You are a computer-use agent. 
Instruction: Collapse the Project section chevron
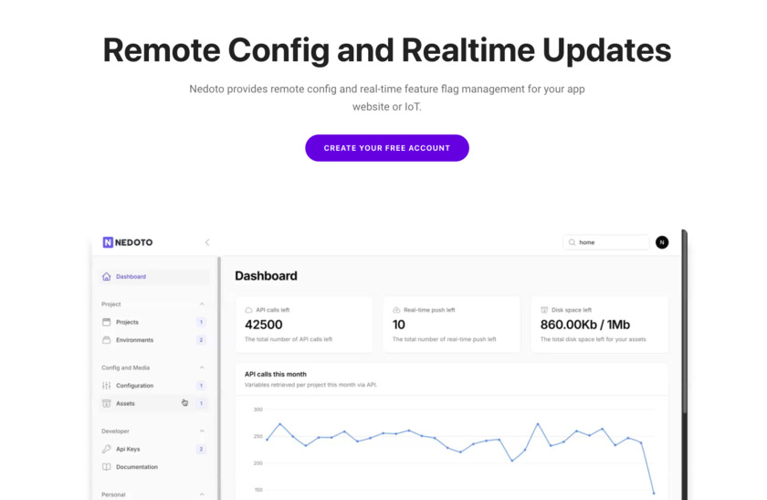coord(202,304)
